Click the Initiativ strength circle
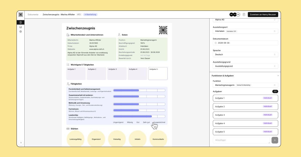The image size is (301, 157). click(137, 139)
